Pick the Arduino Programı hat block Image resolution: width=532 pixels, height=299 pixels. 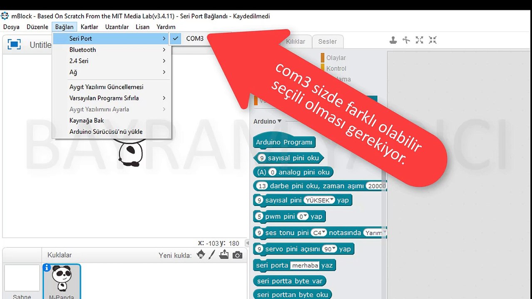click(284, 142)
